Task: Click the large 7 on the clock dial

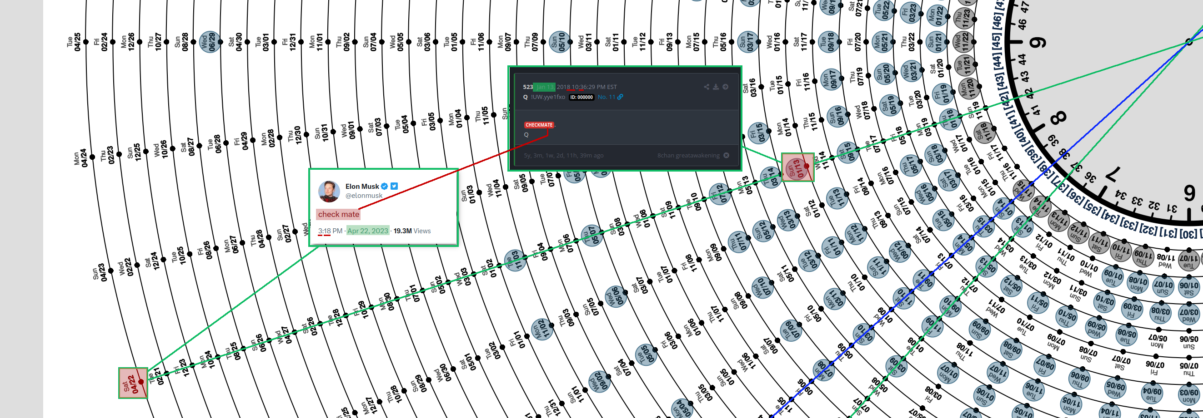Action: click(1113, 174)
